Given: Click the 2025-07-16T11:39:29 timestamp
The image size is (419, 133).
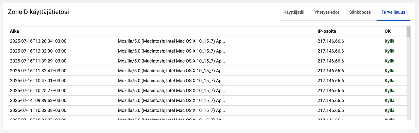Looking at the screenshot, I should [x=38, y=61].
